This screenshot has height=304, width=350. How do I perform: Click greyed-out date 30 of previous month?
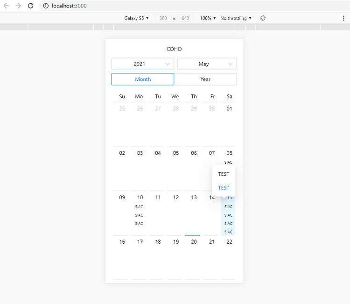pos(212,109)
